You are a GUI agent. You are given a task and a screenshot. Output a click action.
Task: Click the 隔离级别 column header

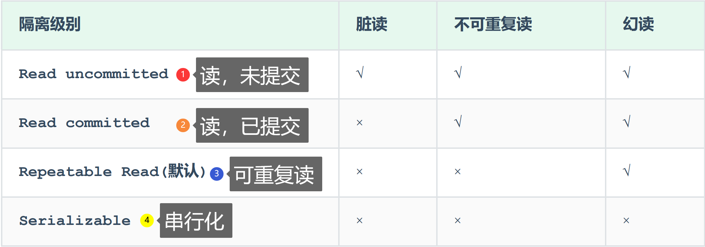50,24
